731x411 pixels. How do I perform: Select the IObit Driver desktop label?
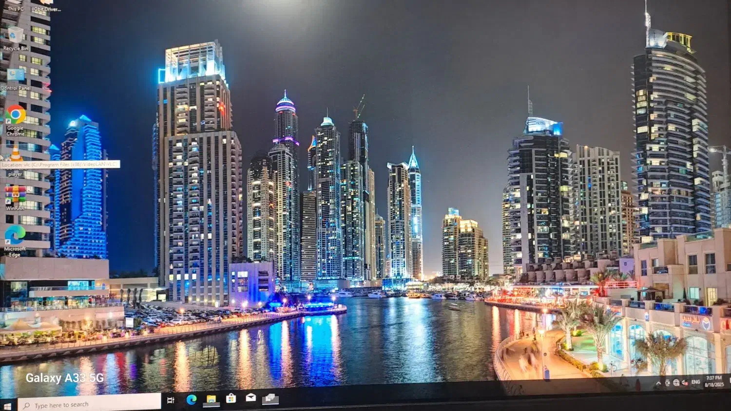pos(47,9)
